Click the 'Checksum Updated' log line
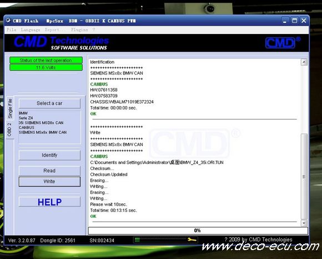 coord(109,175)
